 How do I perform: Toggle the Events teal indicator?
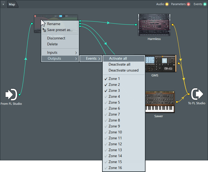click(x=205, y=4)
